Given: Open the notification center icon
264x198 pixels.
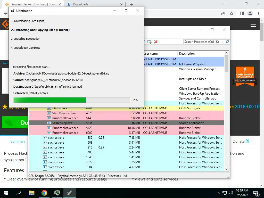Looking at the screenshot, I should tap(256, 193).
